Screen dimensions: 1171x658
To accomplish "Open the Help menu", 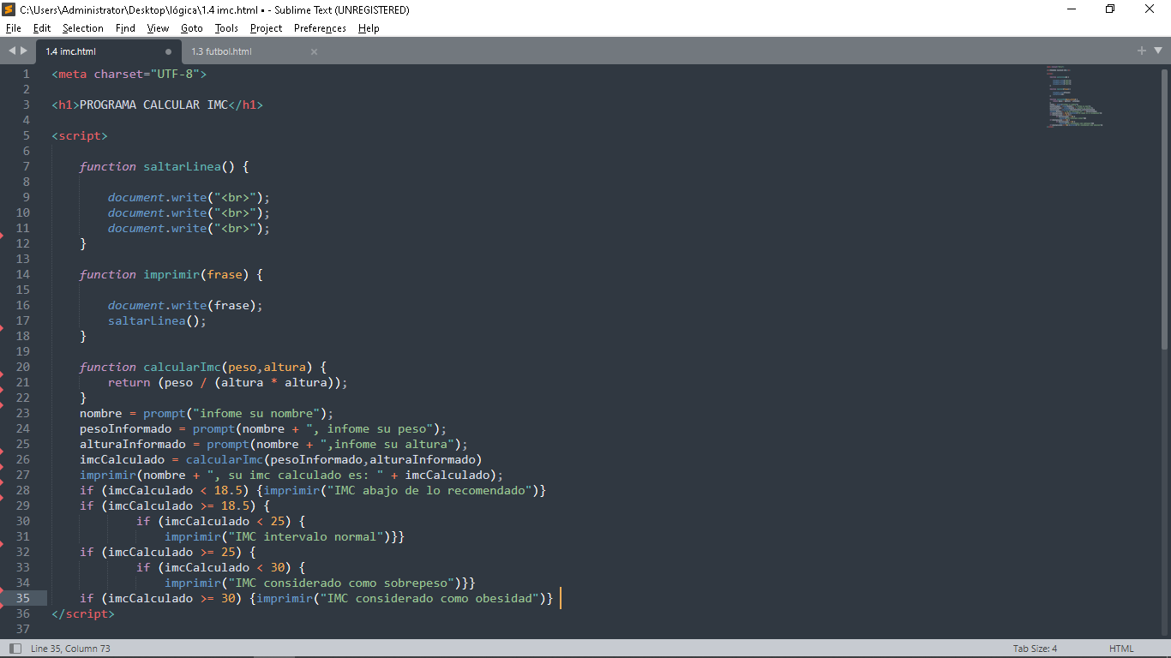I will (x=369, y=28).
